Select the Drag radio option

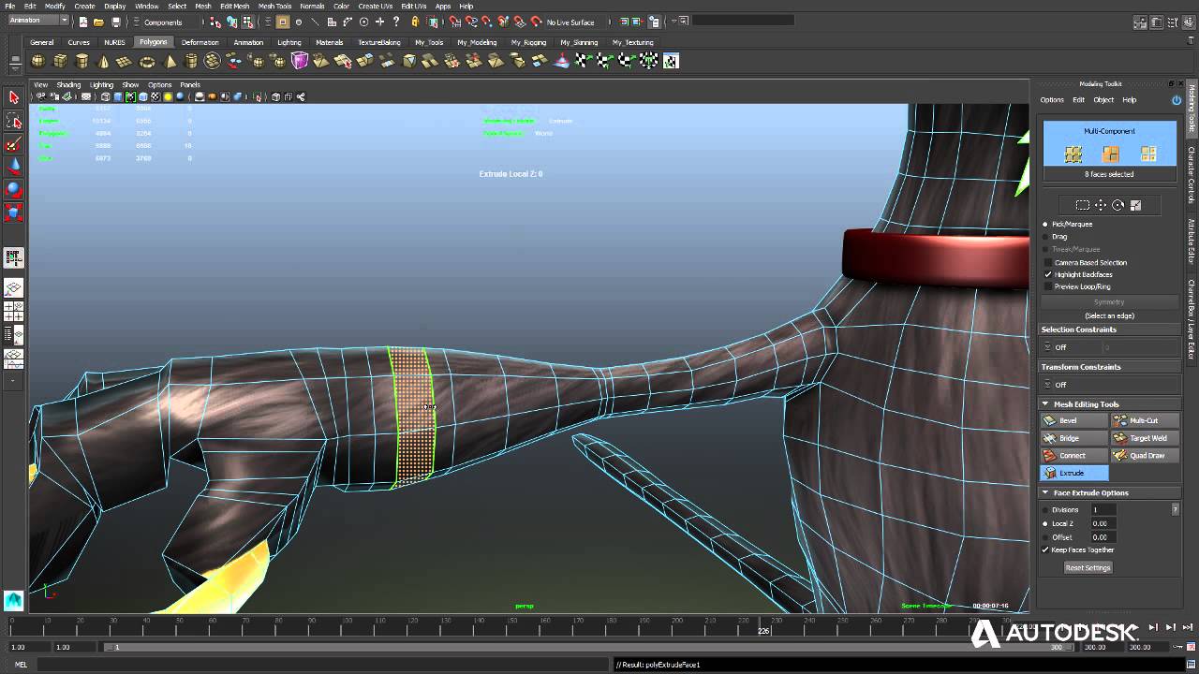1045,237
